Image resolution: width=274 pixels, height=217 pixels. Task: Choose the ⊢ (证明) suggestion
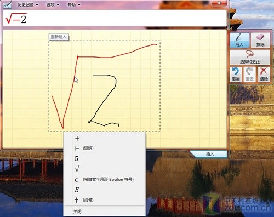(105, 149)
